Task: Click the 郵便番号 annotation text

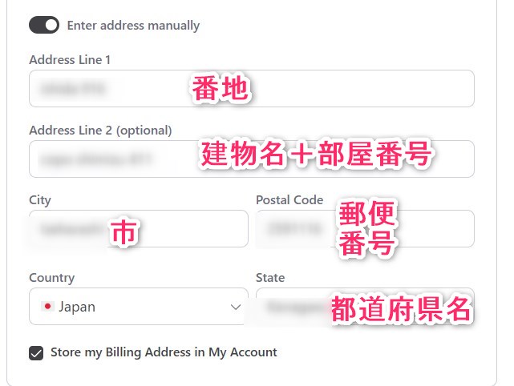Action: pyautogui.click(x=368, y=229)
